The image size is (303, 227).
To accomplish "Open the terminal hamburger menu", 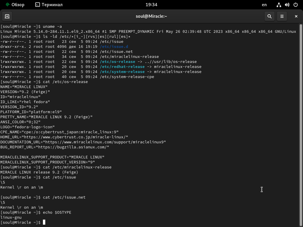I will (x=282, y=16).
